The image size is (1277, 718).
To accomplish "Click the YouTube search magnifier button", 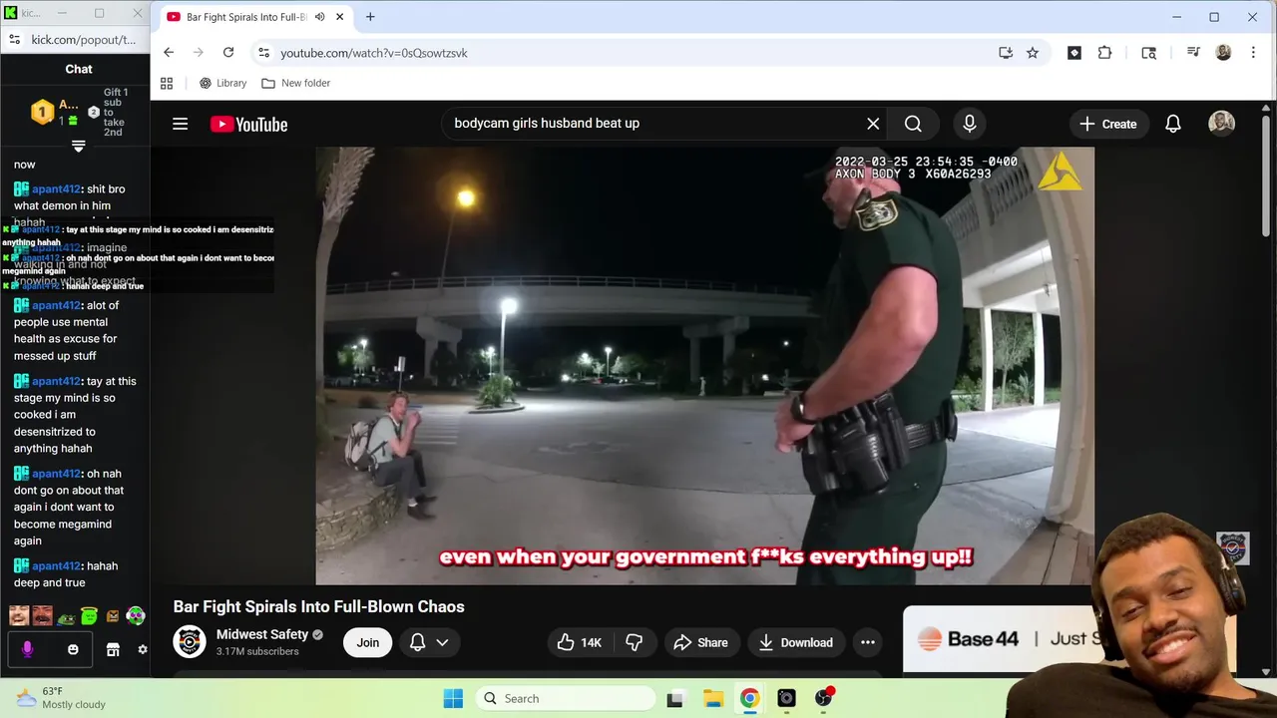I will point(913,124).
